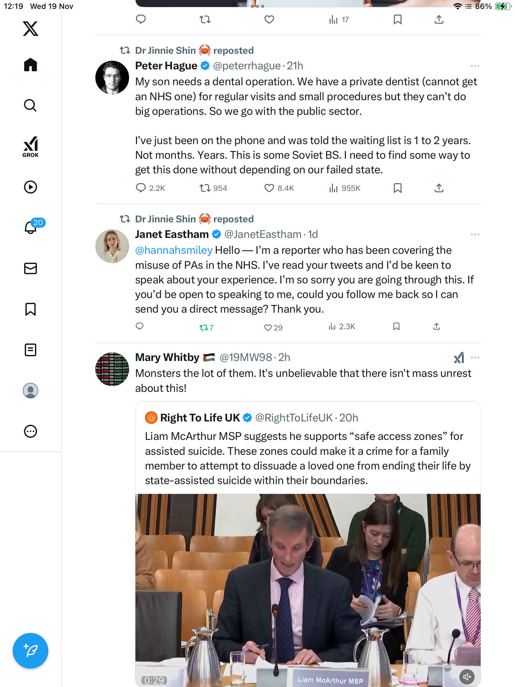Compose a new post
The height and width of the screenshot is (687, 515).
31,650
